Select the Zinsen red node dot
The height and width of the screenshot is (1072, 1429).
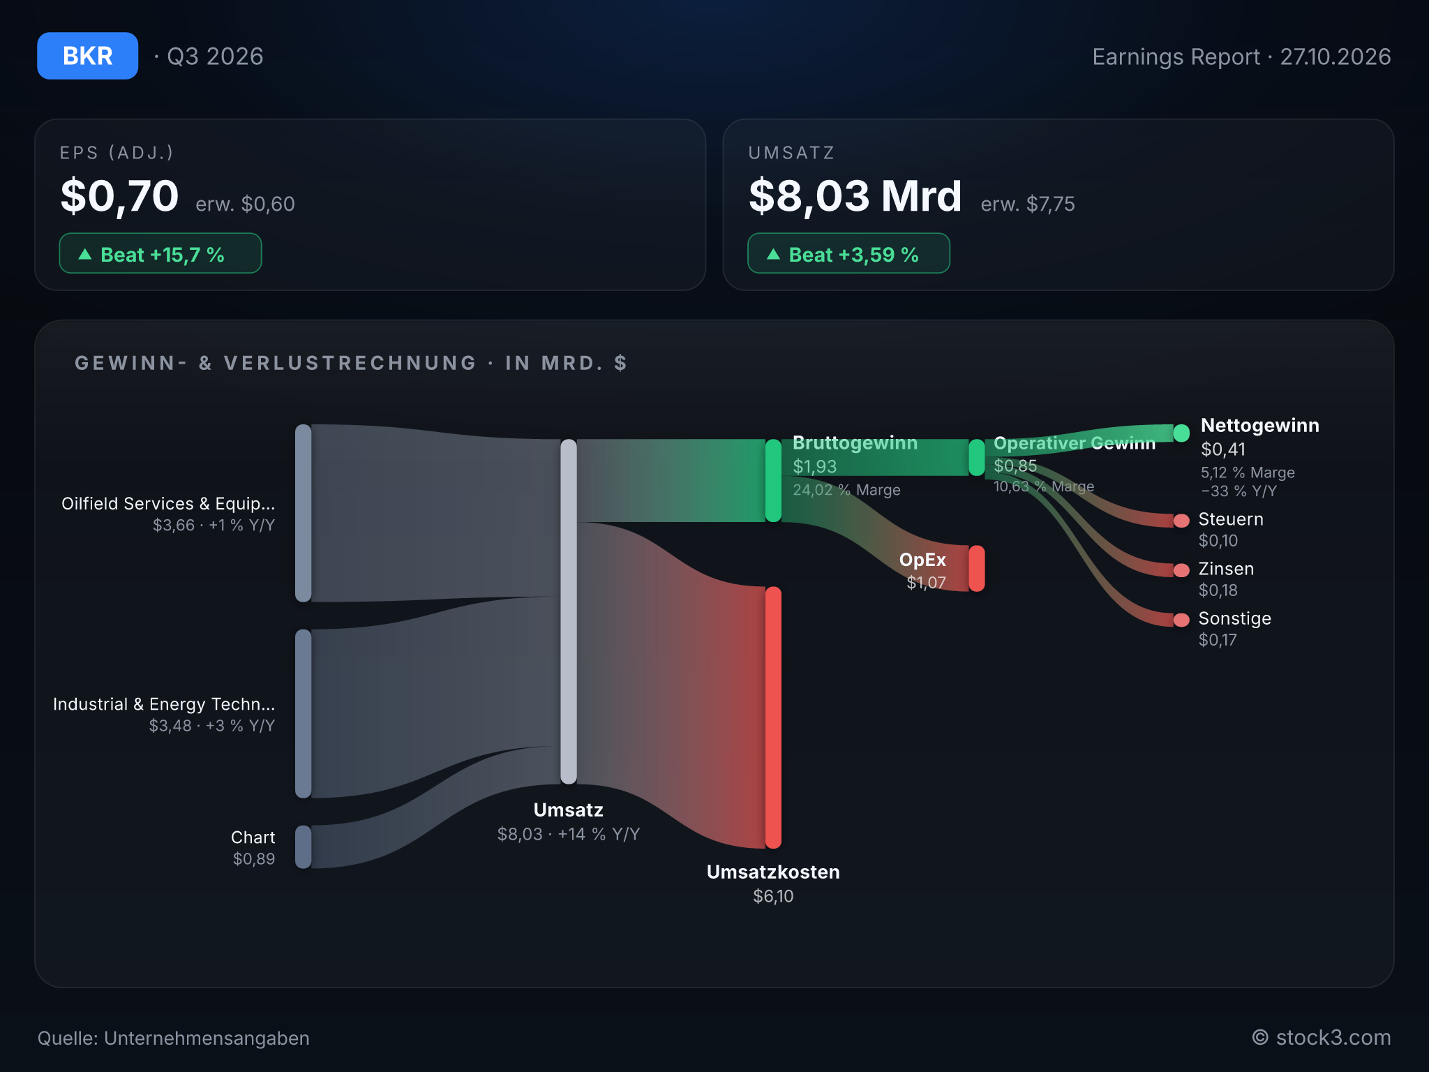1181,570
